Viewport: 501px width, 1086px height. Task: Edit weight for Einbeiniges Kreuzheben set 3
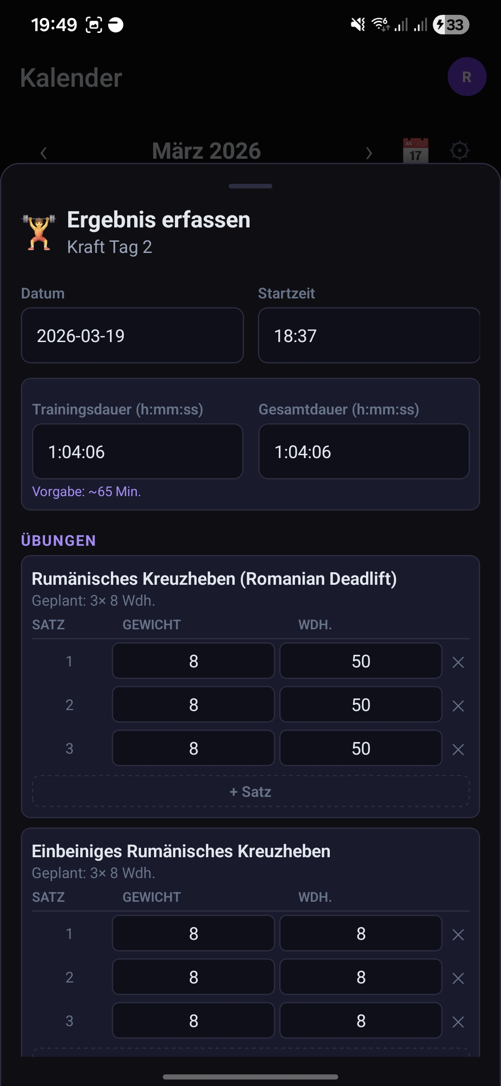193,1021
